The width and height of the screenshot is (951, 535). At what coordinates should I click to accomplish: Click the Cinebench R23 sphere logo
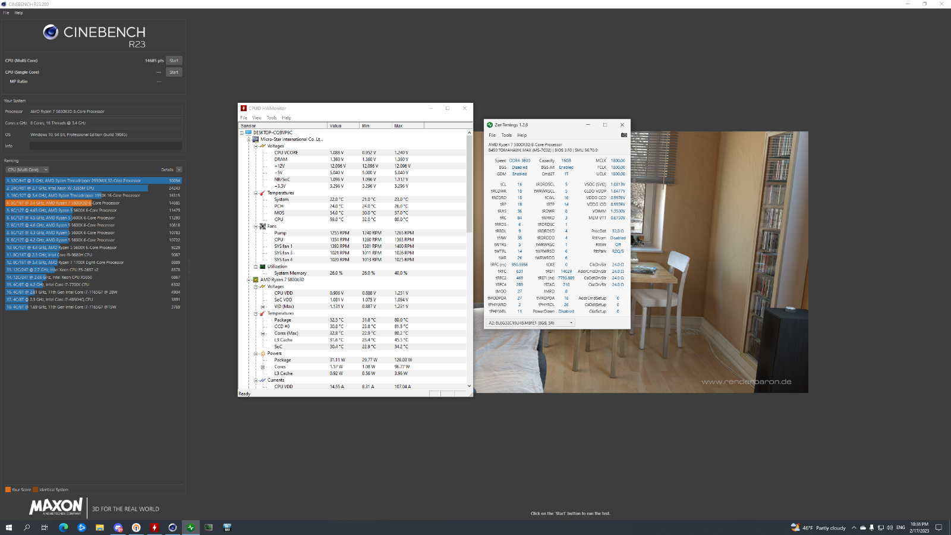click(x=51, y=32)
